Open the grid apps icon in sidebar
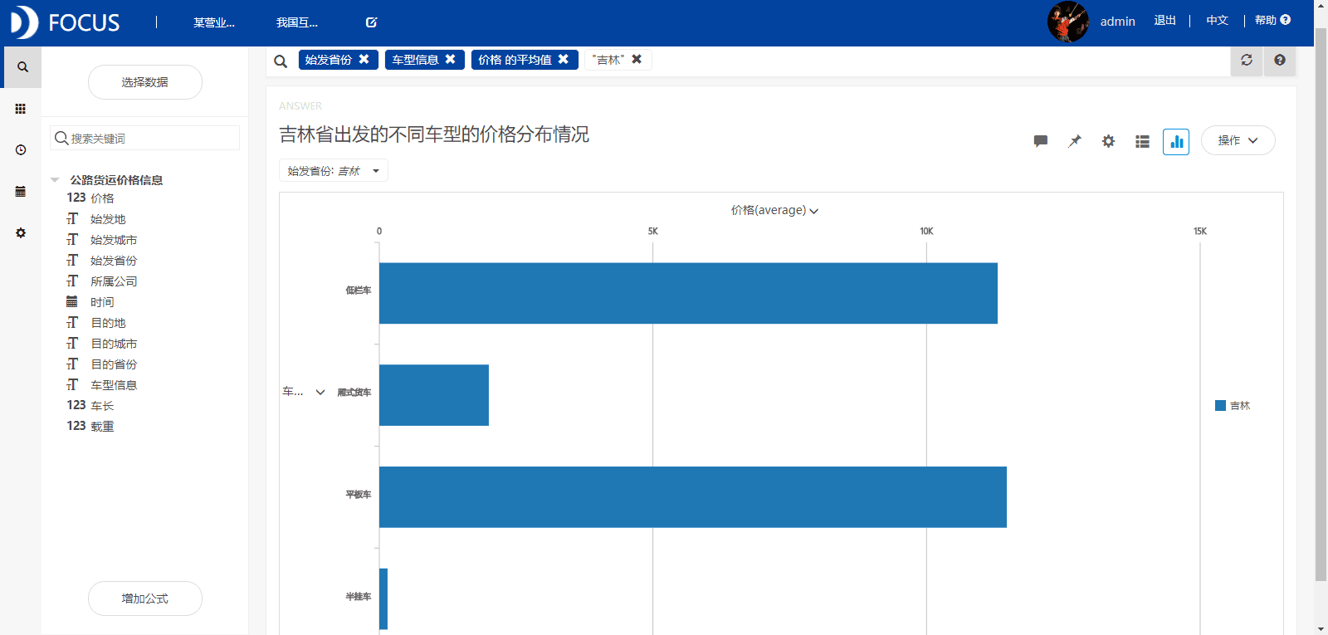 21,109
